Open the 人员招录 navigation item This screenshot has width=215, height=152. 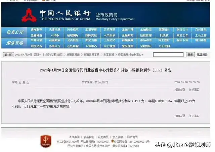pyautogui.click(x=109, y=35)
